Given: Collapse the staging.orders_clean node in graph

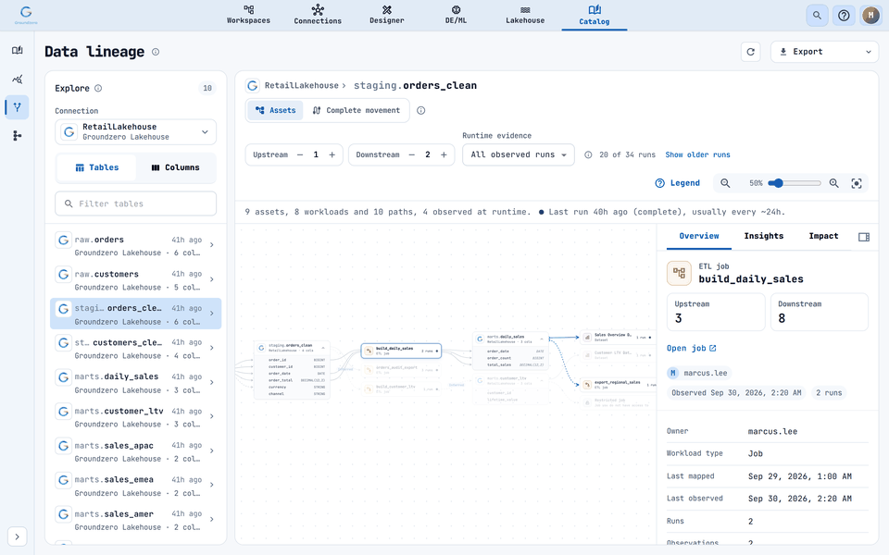Looking at the screenshot, I should pyautogui.click(x=323, y=348).
